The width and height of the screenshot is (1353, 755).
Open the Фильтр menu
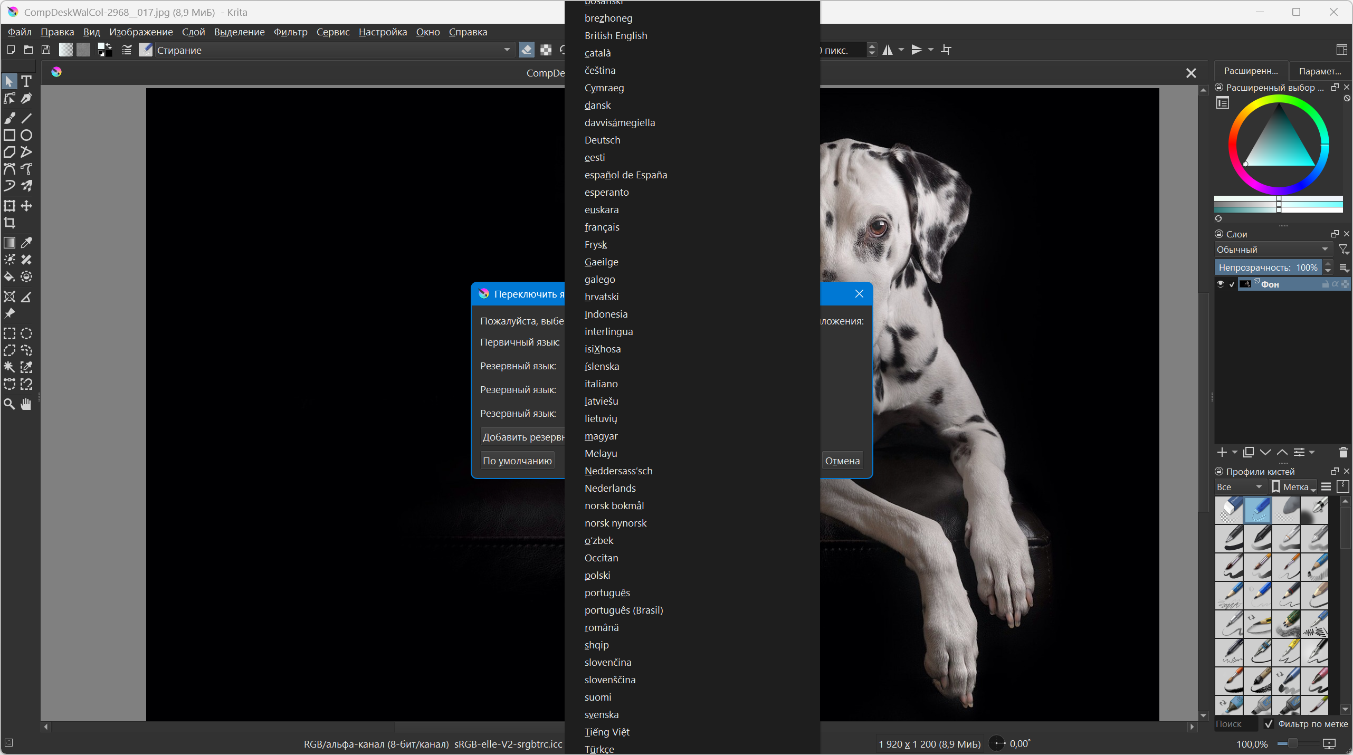tap(290, 32)
